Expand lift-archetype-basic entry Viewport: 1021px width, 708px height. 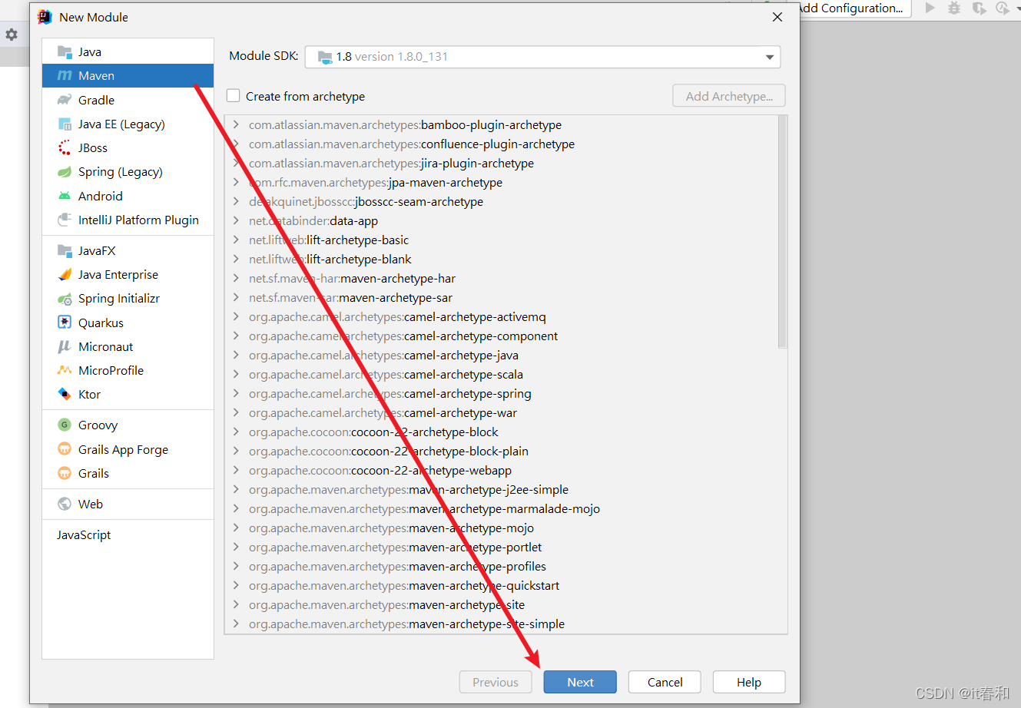pyautogui.click(x=236, y=240)
